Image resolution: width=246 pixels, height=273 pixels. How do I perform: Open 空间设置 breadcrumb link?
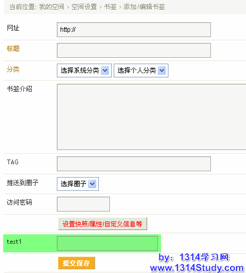click(84, 7)
